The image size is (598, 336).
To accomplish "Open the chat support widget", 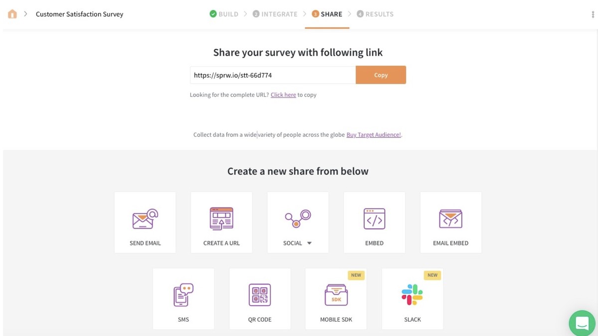I will [x=582, y=323].
